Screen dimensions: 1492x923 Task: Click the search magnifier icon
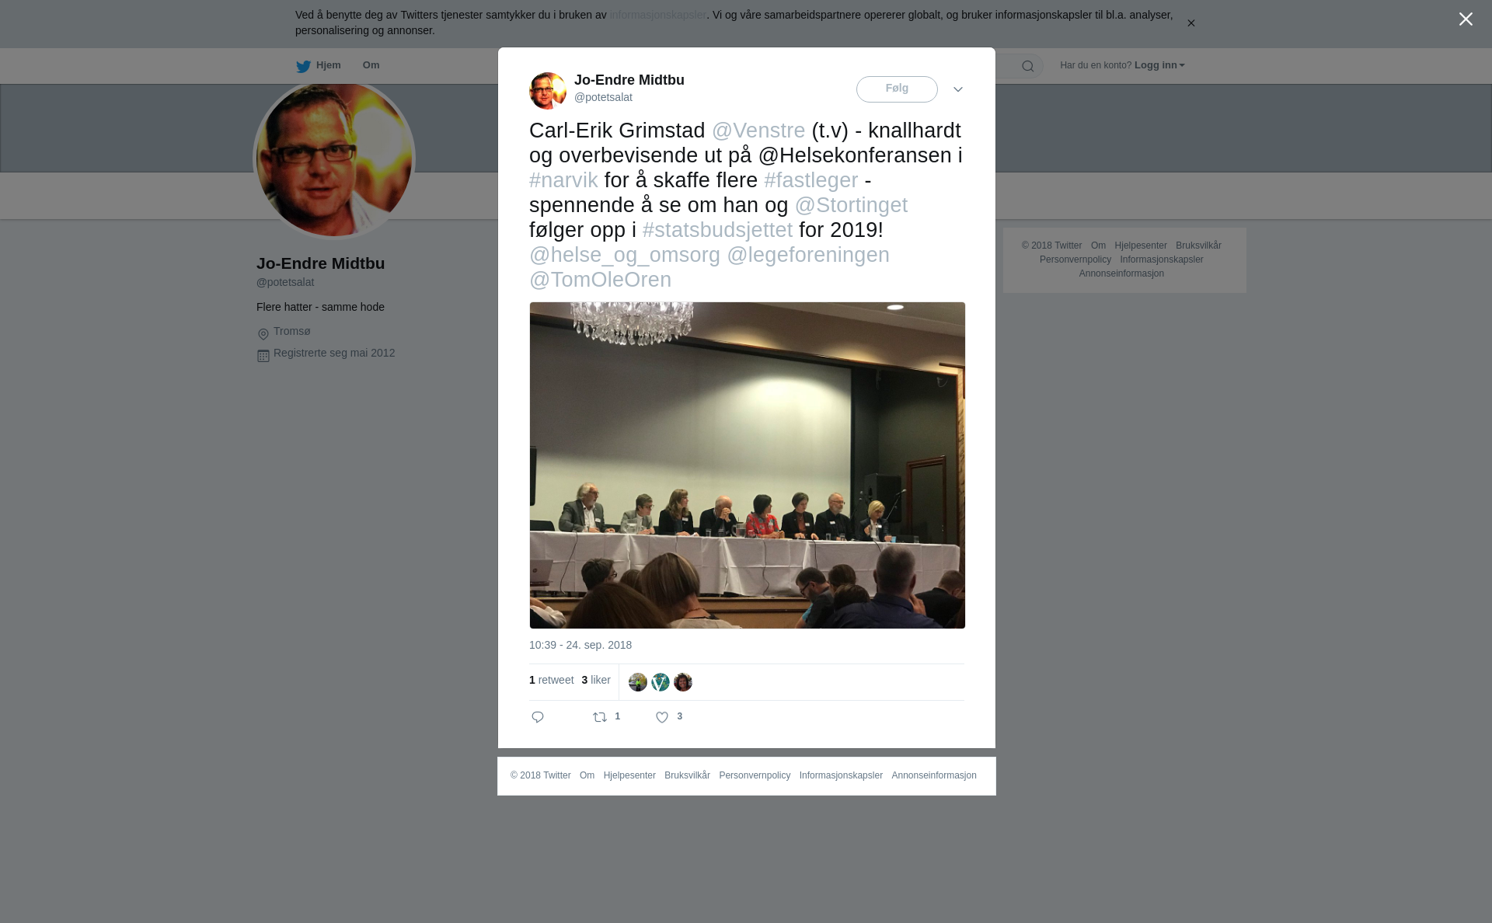coord(1028,66)
